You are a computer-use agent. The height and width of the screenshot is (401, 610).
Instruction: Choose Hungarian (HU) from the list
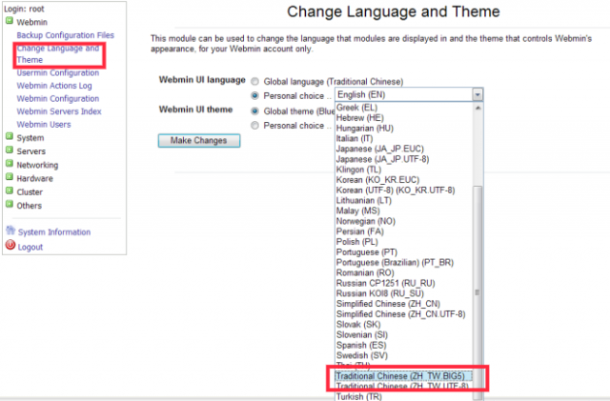point(404,128)
